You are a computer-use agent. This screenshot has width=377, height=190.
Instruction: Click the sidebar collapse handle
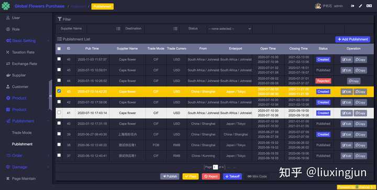[x=50, y=96]
